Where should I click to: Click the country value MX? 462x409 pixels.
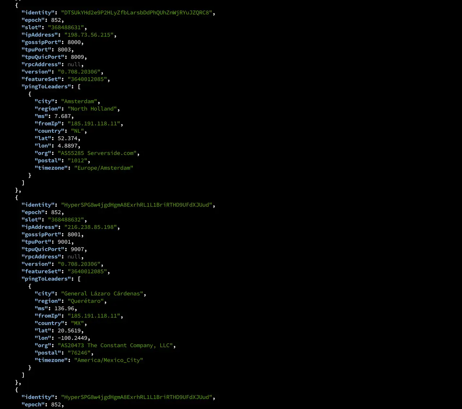pos(77,323)
